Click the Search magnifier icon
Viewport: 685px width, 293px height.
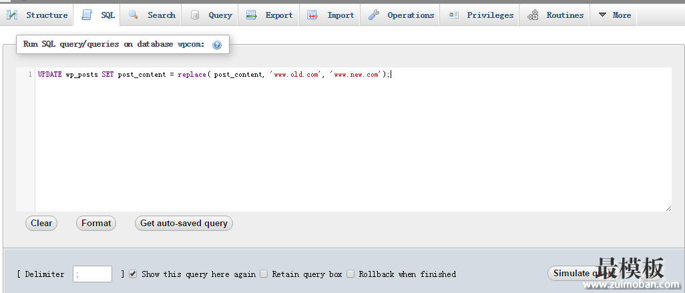[x=134, y=15]
